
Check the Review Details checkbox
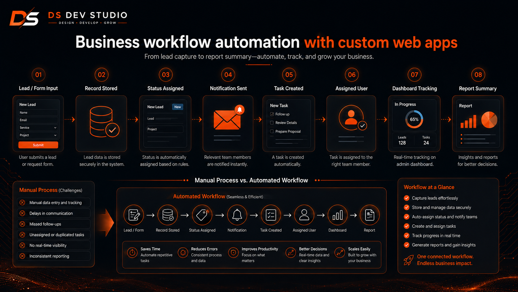272,123
